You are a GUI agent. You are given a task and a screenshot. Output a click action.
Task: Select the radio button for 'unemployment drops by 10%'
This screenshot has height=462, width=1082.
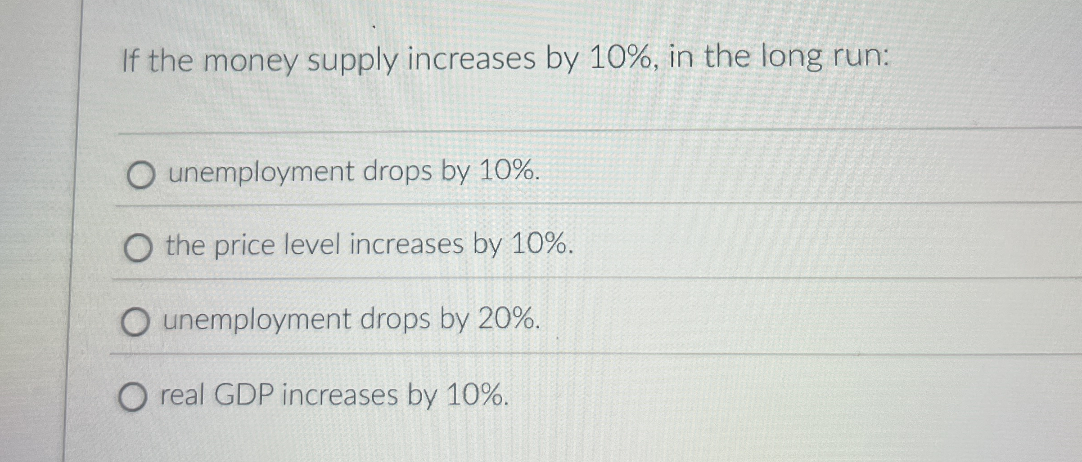click(140, 174)
